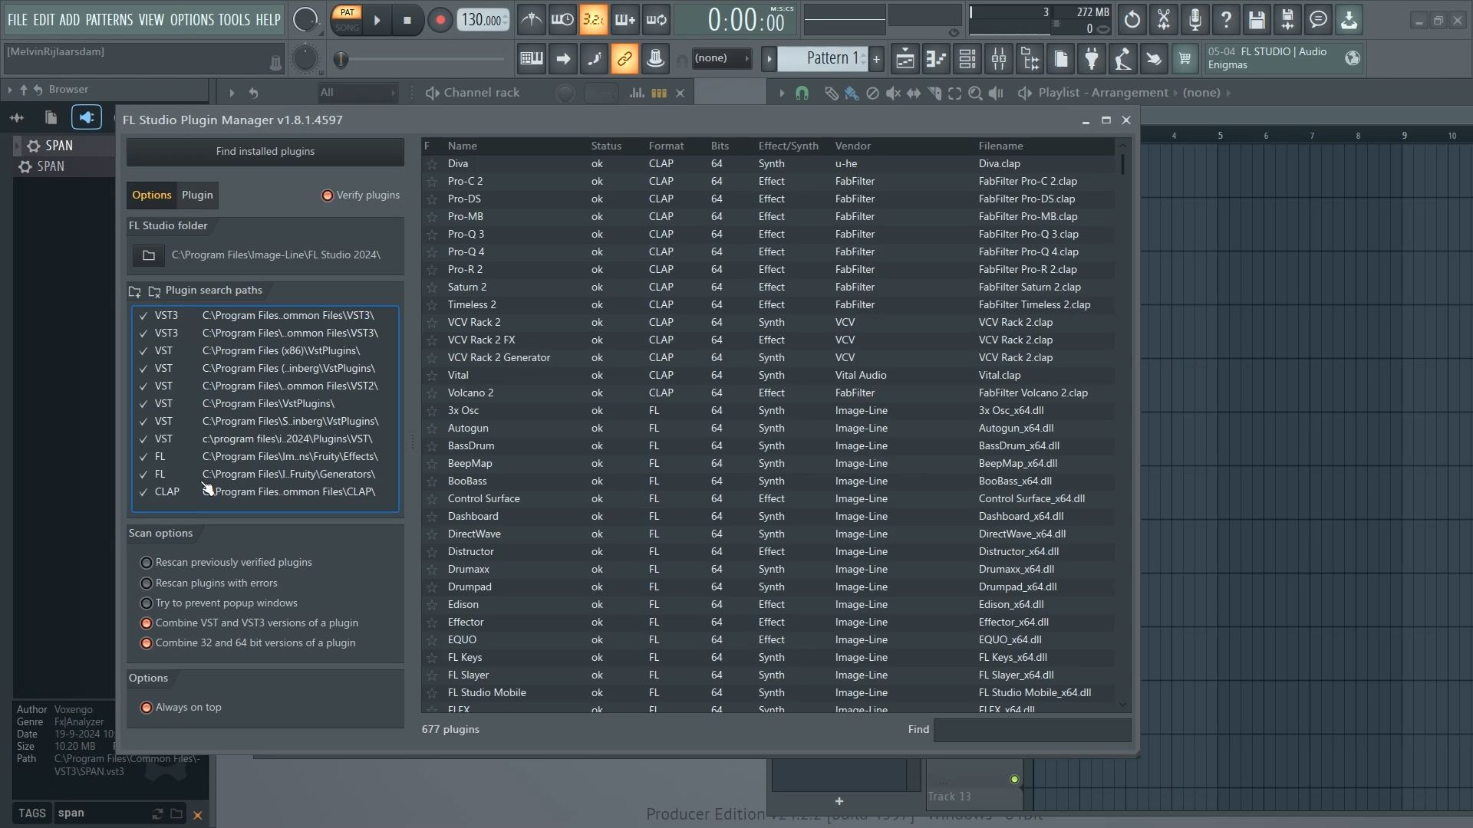This screenshot has height=828, width=1473.
Task: Click the undo history icon
Action: (x=1132, y=20)
